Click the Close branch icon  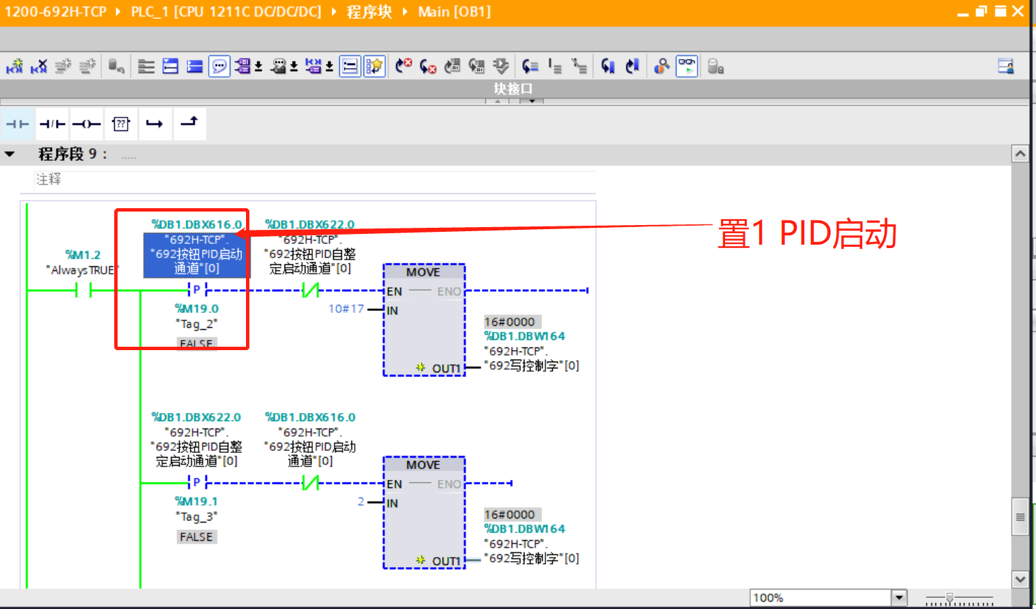(189, 124)
